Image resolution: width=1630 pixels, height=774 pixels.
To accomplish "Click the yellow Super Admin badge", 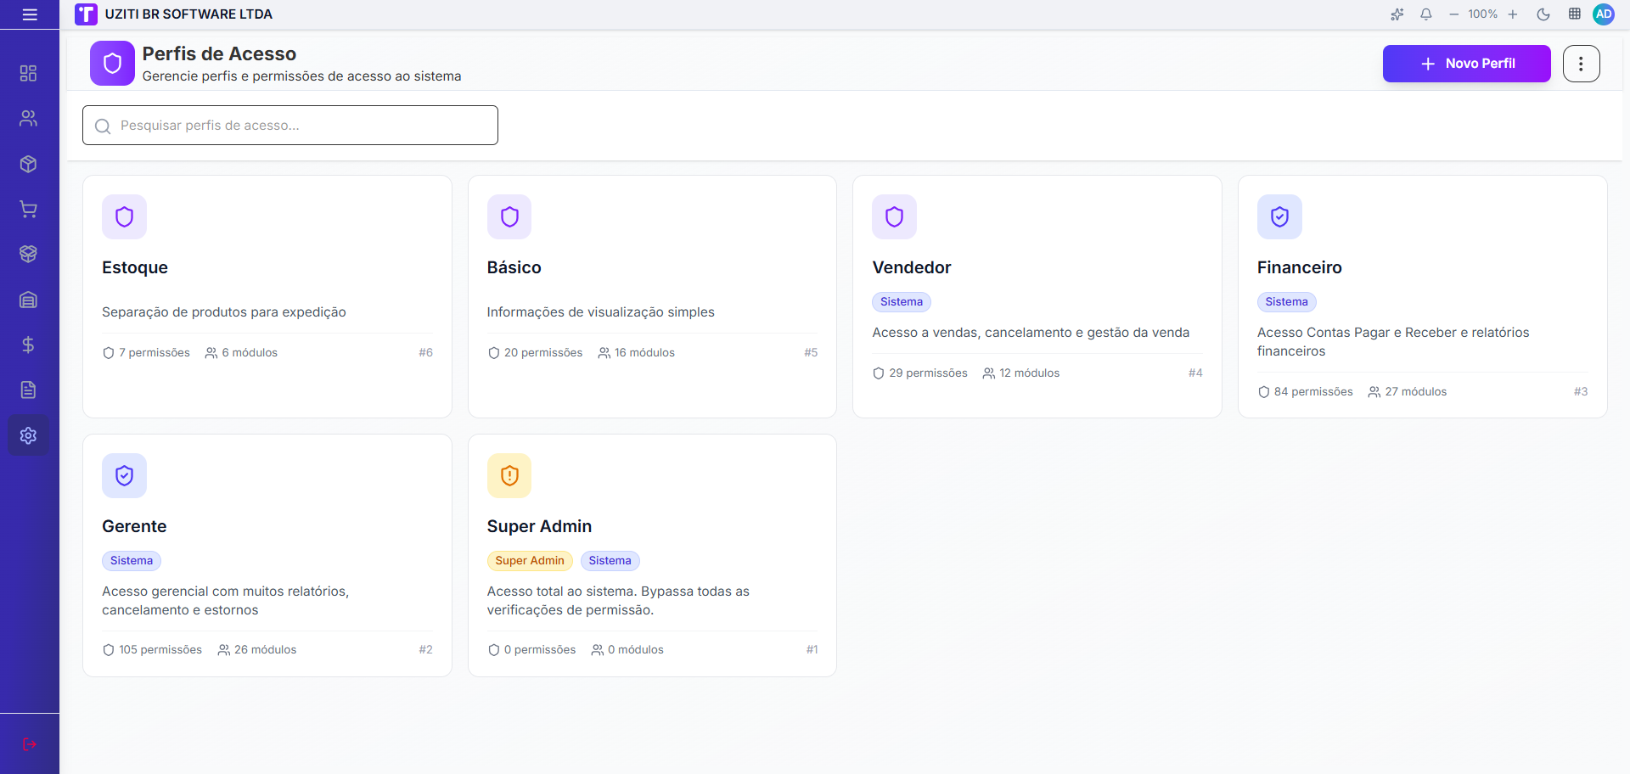I will point(530,561).
